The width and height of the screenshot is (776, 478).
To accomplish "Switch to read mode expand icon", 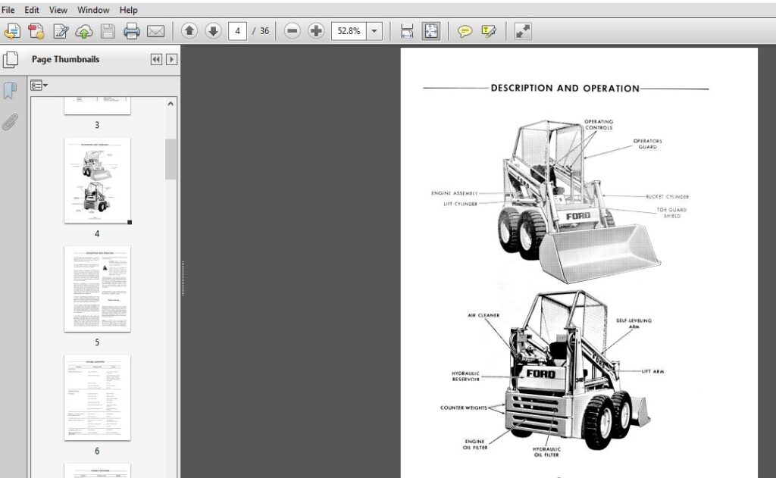I will (x=523, y=31).
